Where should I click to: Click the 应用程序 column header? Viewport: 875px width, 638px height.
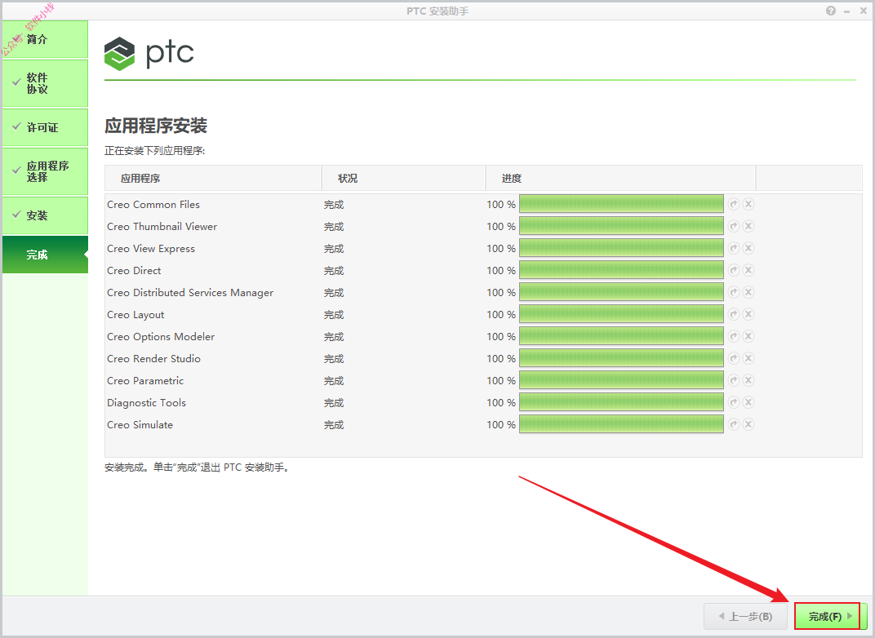point(212,179)
